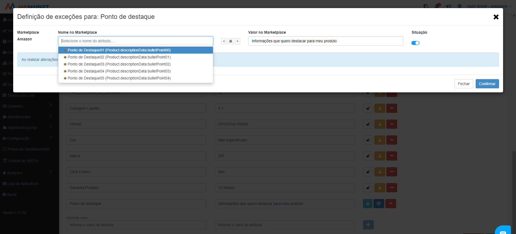Remove the Cor attribute row
The image size is (516, 234).
392,140
